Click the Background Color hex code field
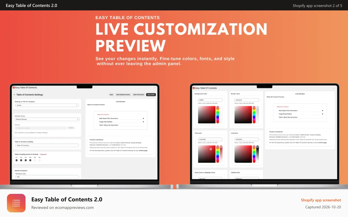Screen dimensions: 348x217 [x=210, y=100]
